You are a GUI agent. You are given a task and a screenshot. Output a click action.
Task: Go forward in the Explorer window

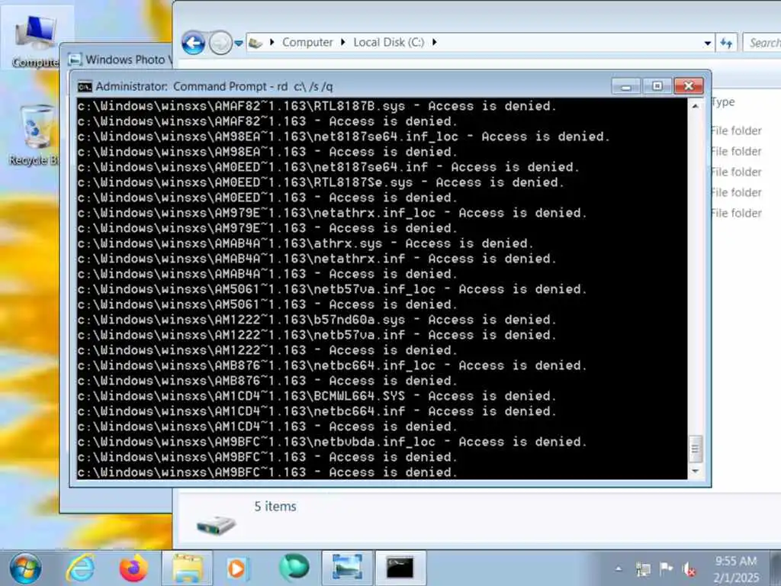[220, 43]
